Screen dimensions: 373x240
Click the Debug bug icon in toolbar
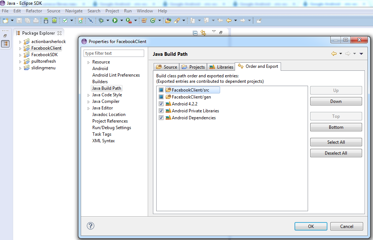pyautogui.click(x=101, y=21)
